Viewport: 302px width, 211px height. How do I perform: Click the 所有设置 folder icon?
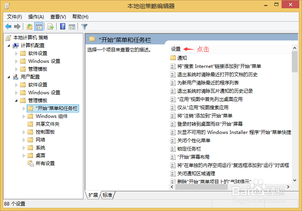coord(30,163)
